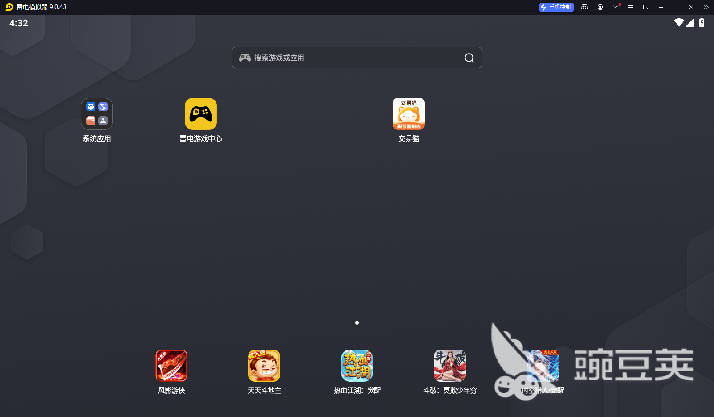
Task: Close the 雷电模拟器 window
Action: tap(691, 7)
